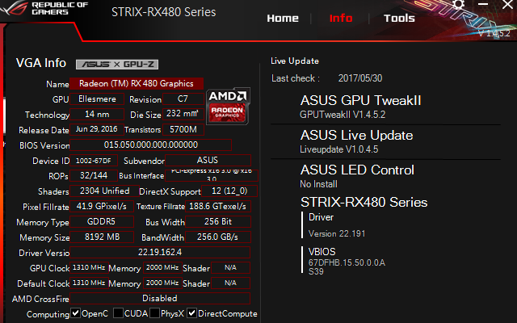
Task: Click the STRIX-RX480 Series title text
Action: tap(163, 12)
